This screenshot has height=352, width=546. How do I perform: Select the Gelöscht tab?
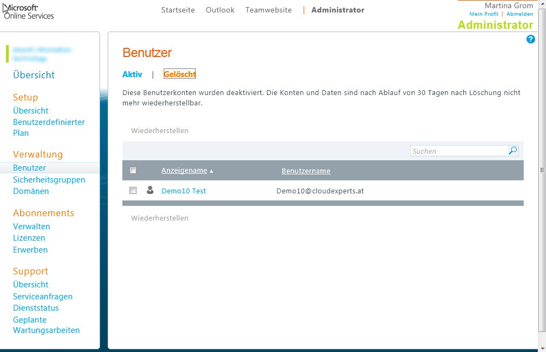click(179, 74)
